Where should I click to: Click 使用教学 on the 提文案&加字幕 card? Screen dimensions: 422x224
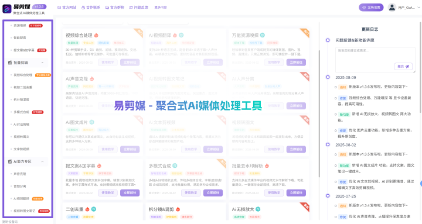(108, 193)
